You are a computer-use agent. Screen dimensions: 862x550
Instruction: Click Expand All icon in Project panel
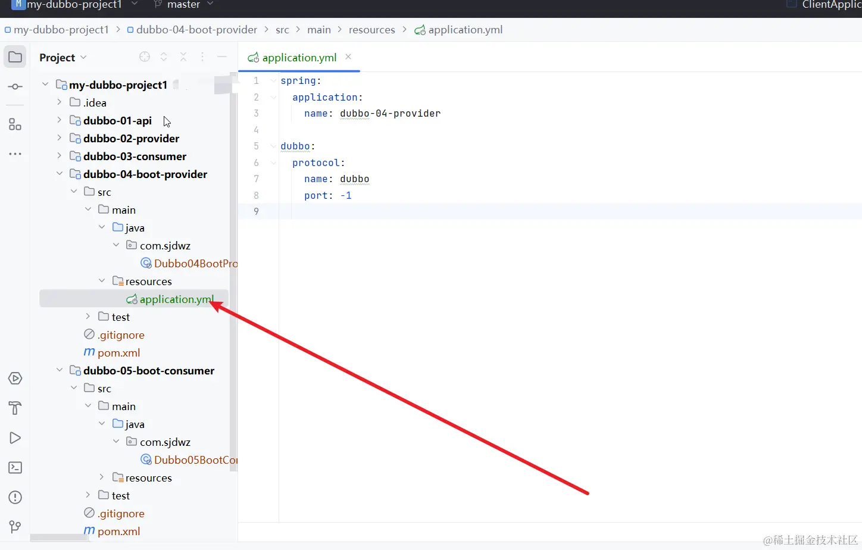coord(164,57)
